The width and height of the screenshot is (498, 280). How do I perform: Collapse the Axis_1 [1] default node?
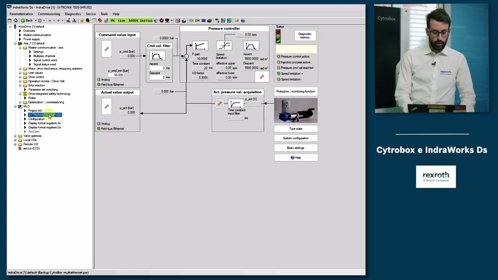pos(15,43)
